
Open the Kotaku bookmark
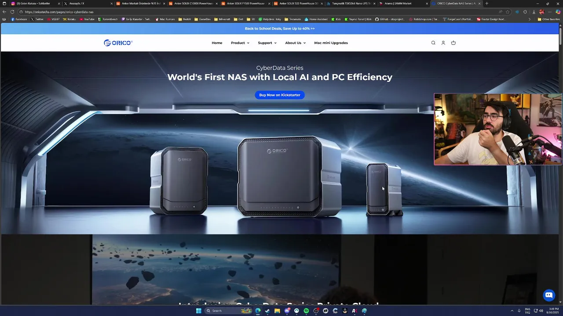[69, 19]
